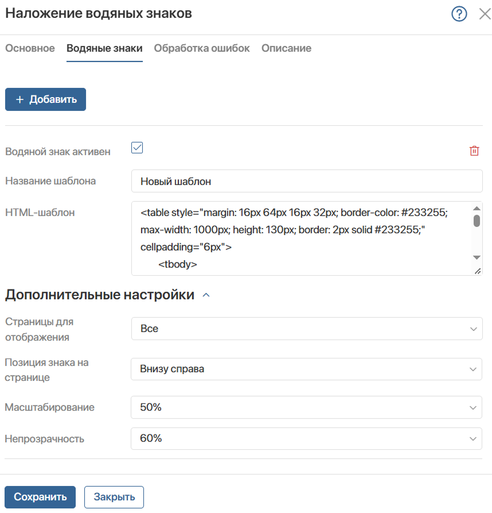Open the 'Масштабирование' dropdown
492x513 pixels.
coord(307,407)
